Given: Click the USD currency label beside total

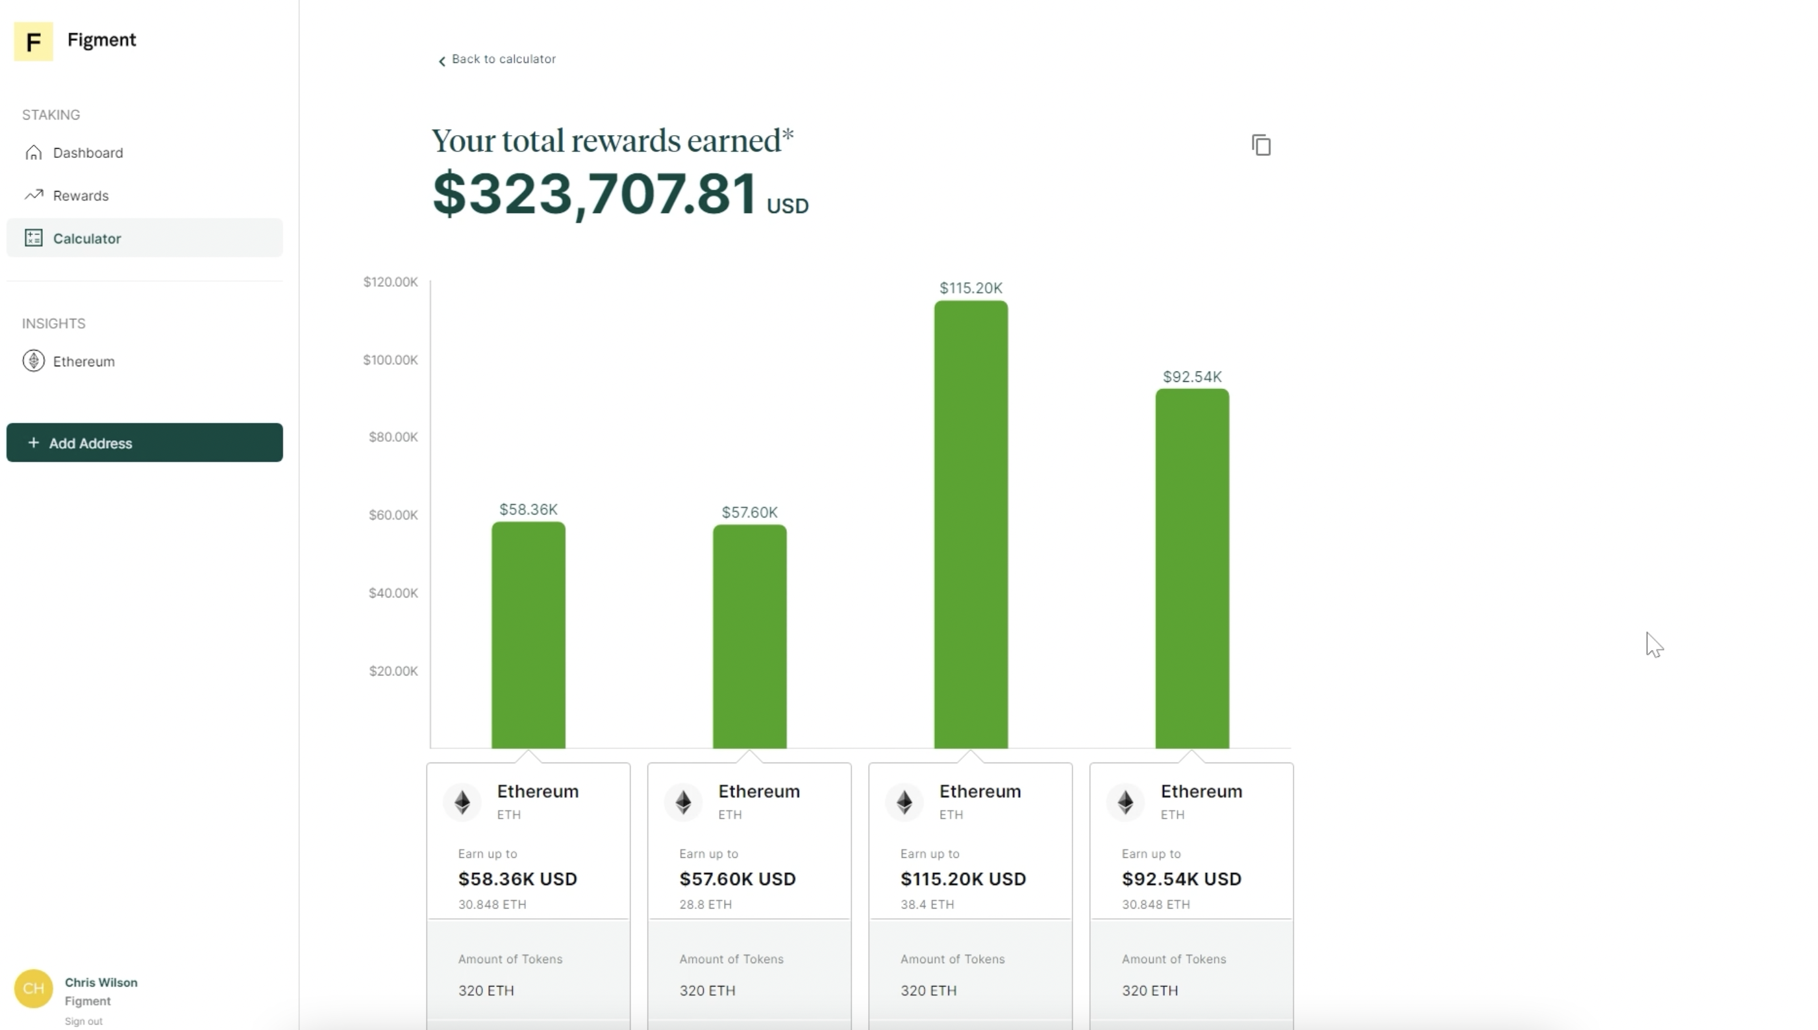Looking at the screenshot, I should [788, 206].
